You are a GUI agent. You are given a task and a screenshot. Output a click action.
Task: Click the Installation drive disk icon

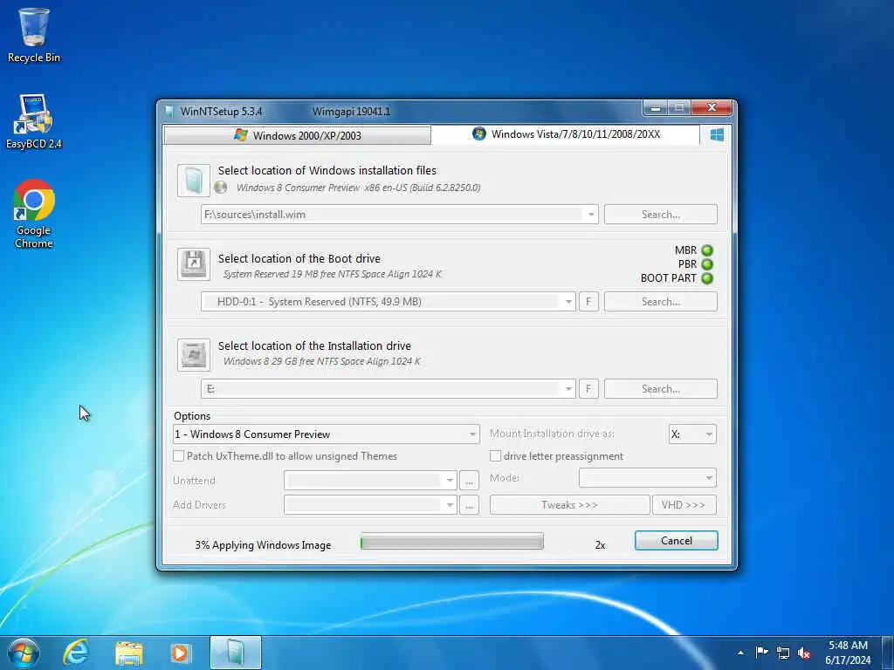pyautogui.click(x=193, y=354)
